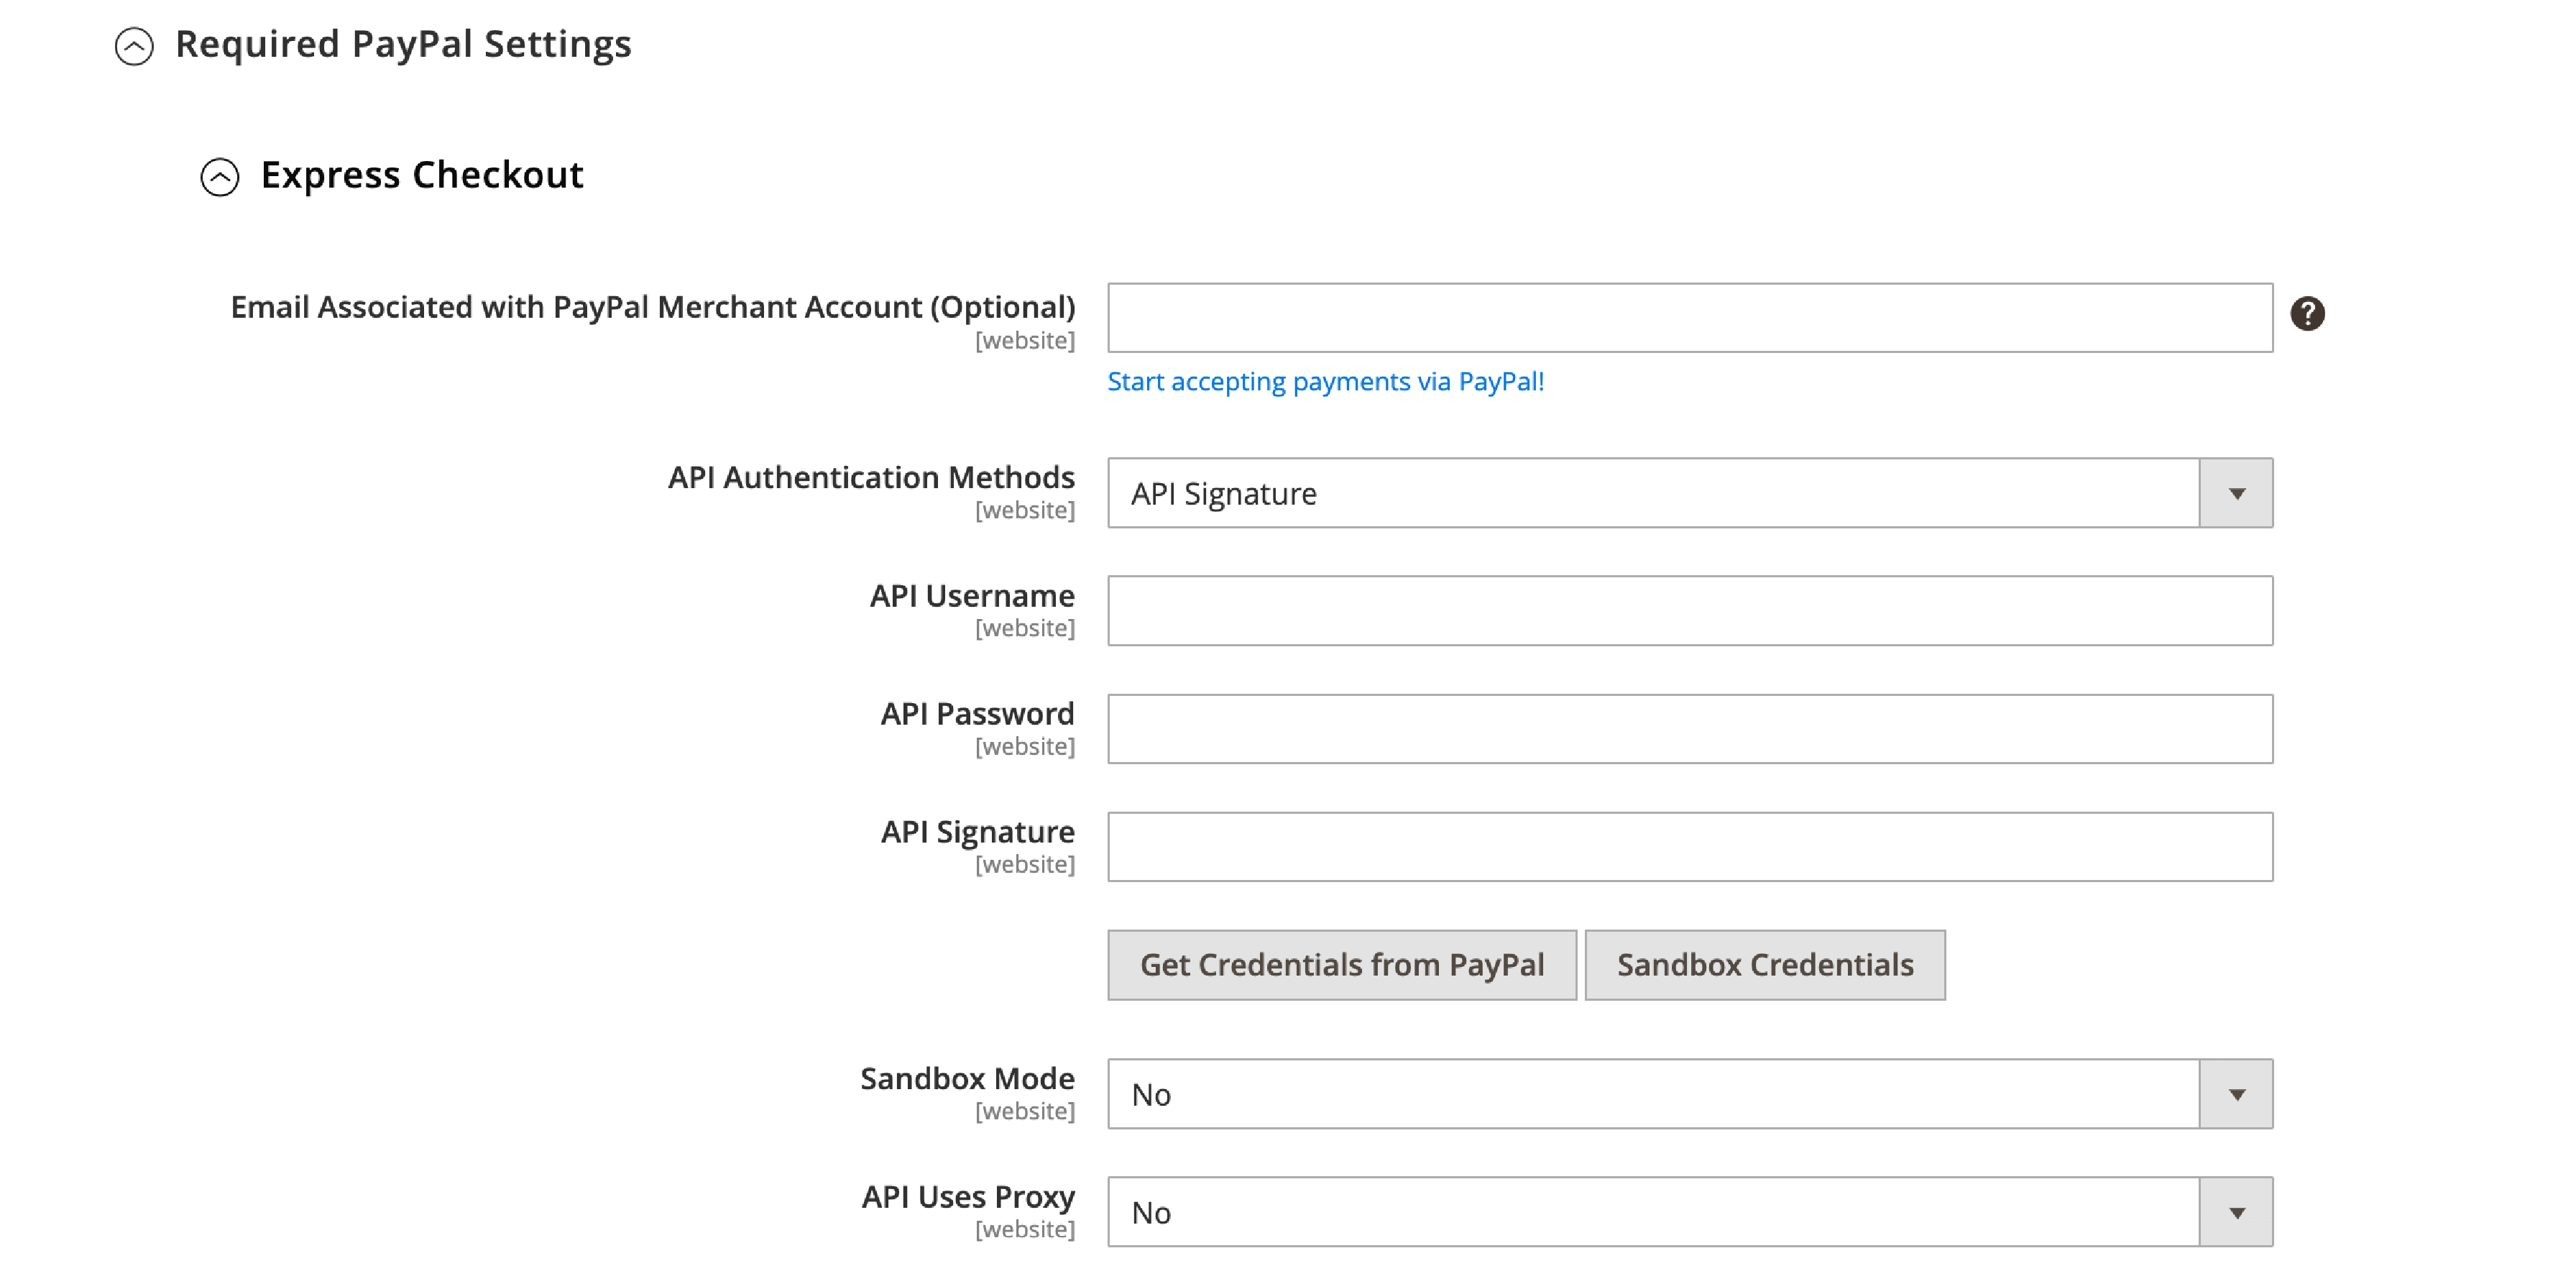This screenshot has height=1284, width=2576.
Task: Click the API Password label
Action: (x=977, y=714)
